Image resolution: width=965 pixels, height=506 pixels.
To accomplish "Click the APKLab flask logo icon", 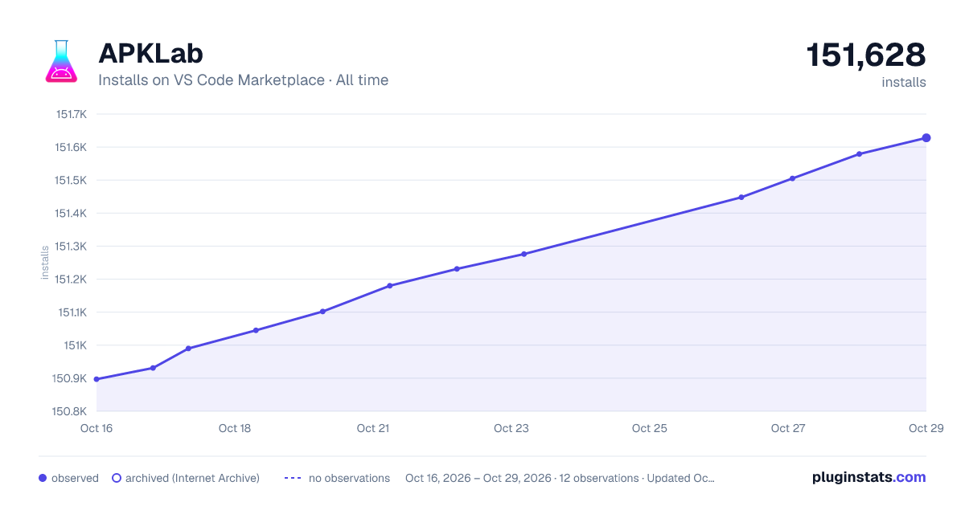I will point(61,61).
